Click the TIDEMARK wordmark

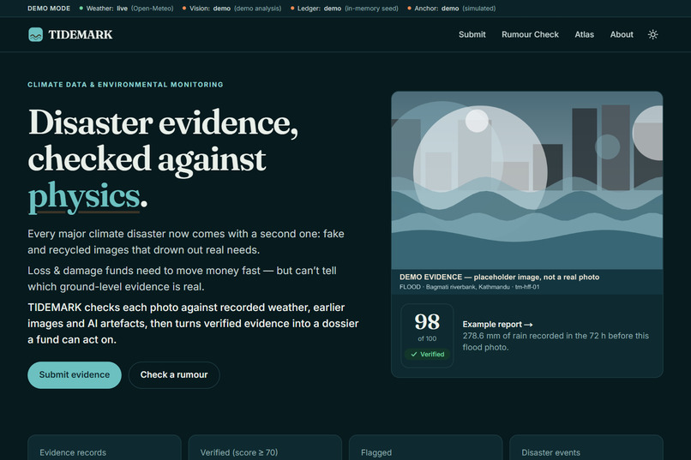tap(81, 34)
